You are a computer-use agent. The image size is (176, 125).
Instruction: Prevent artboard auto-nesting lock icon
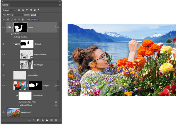(19, 19)
